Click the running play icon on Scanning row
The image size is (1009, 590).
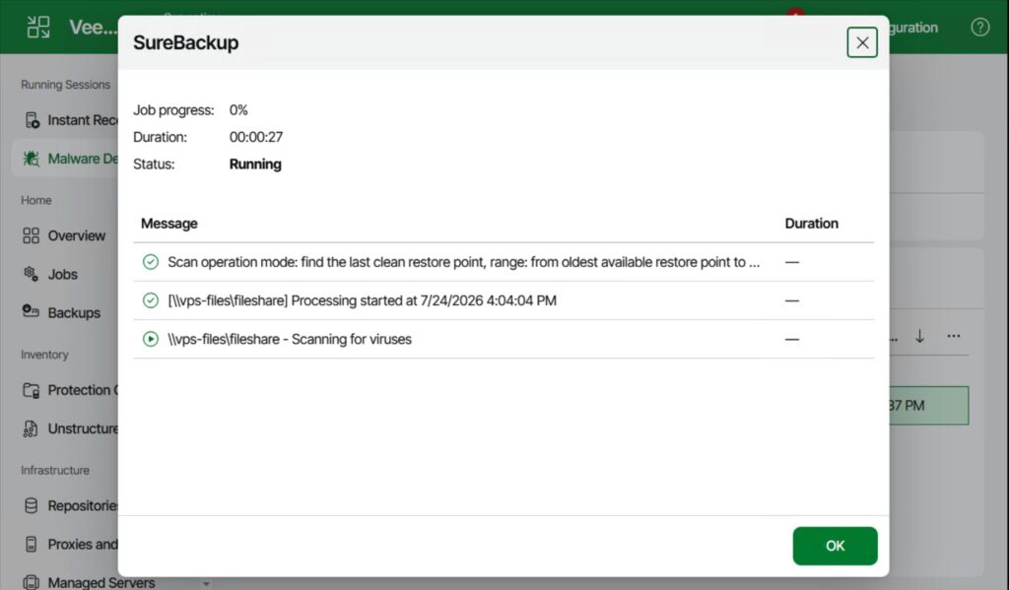[x=151, y=339]
